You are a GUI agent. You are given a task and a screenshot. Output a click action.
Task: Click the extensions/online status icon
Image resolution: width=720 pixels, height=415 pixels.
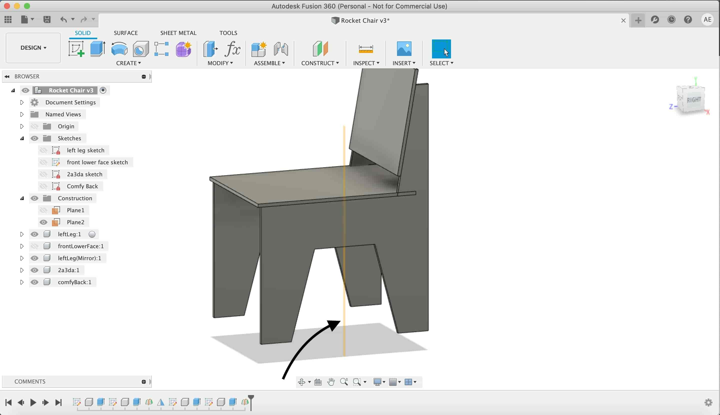tap(655, 19)
